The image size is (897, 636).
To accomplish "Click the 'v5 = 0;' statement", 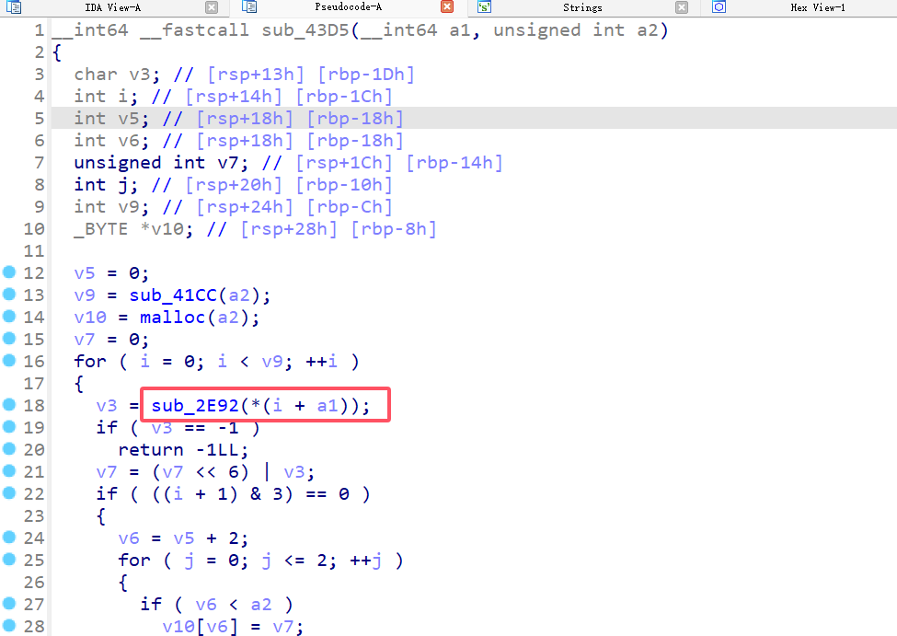I will click(111, 273).
